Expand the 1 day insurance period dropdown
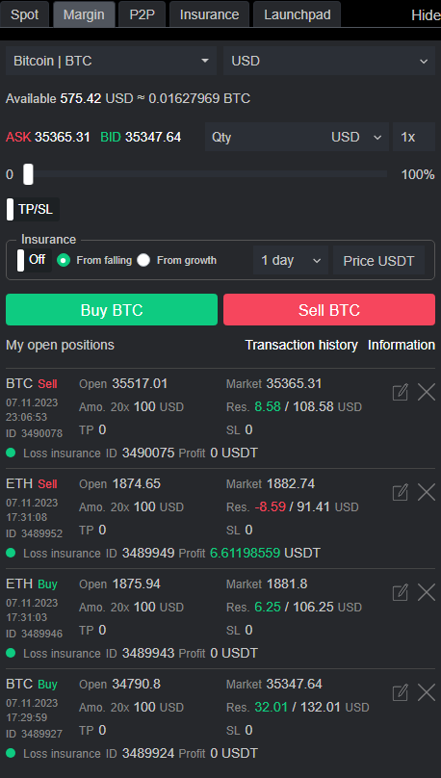 (291, 261)
